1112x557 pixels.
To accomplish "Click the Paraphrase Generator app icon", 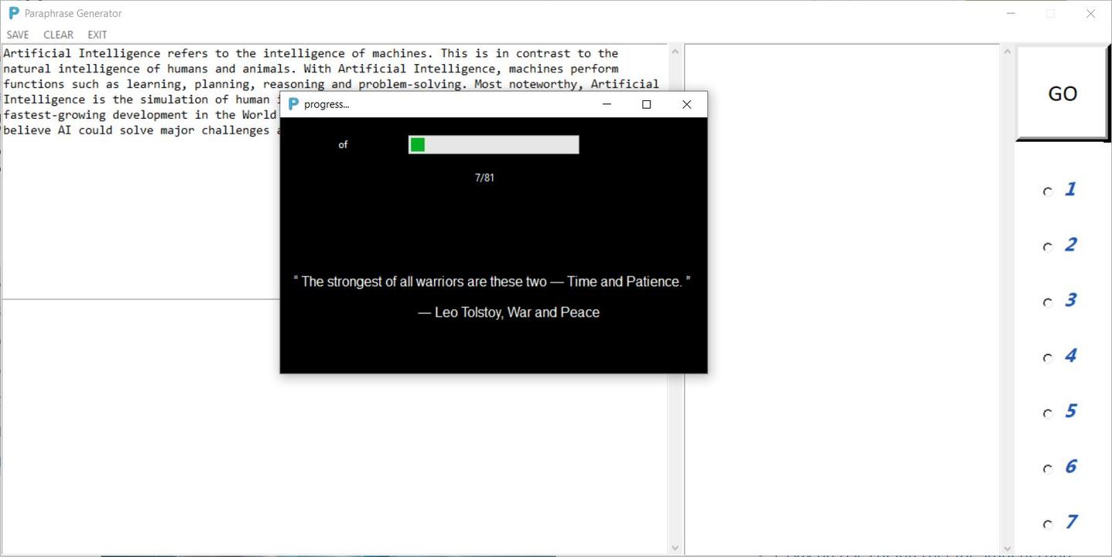I will click(x=13, y=13).
